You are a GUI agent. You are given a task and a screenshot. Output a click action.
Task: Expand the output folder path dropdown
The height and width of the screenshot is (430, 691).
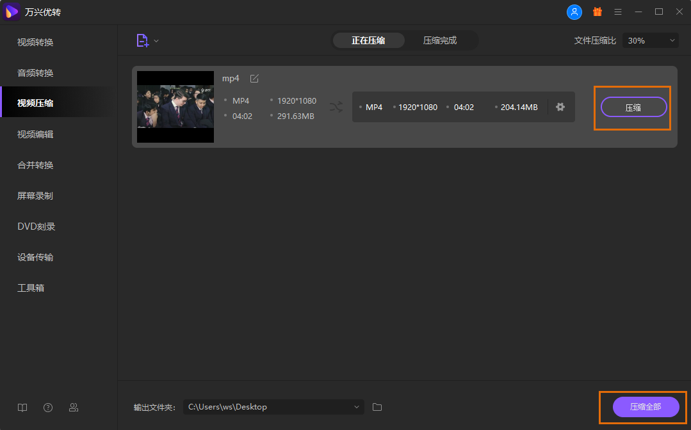click(x=357, y=407)
